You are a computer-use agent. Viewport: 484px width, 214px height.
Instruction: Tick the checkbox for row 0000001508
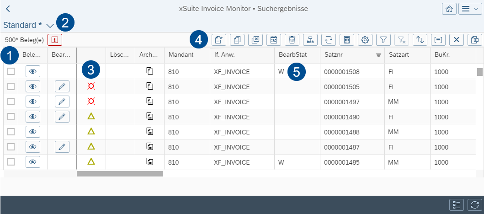(x=11, y=71)
